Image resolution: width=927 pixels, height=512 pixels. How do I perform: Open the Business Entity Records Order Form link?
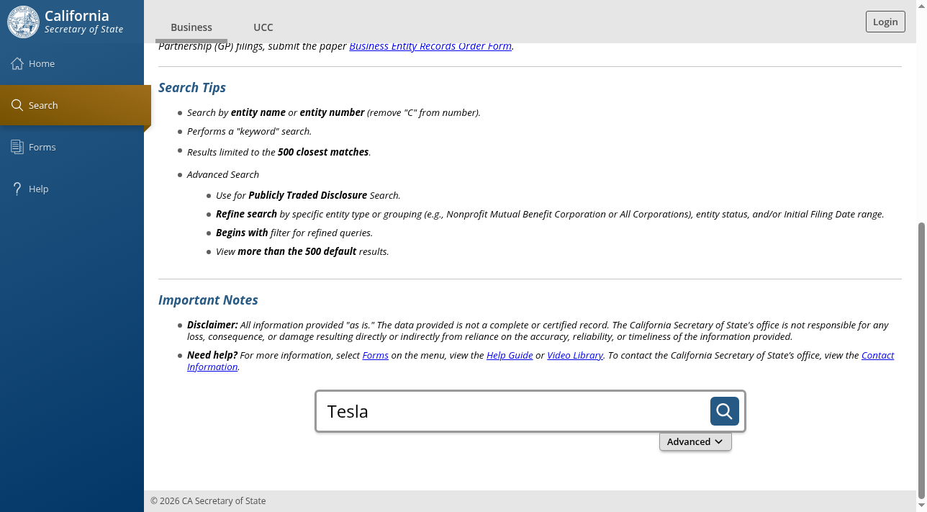pos(430,46)
